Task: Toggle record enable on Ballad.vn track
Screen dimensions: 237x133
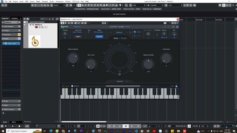Action: tap(36, 27)
